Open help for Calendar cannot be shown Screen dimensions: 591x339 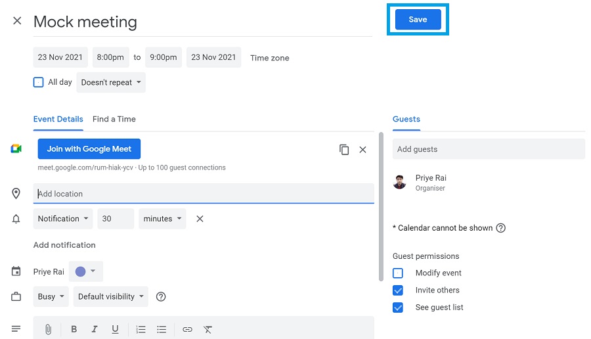pos(500,228)
